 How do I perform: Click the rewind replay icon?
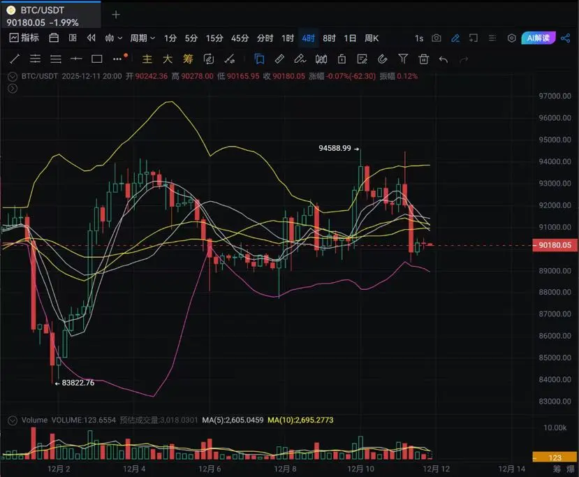pyautogui.click(x=91, y=38)
